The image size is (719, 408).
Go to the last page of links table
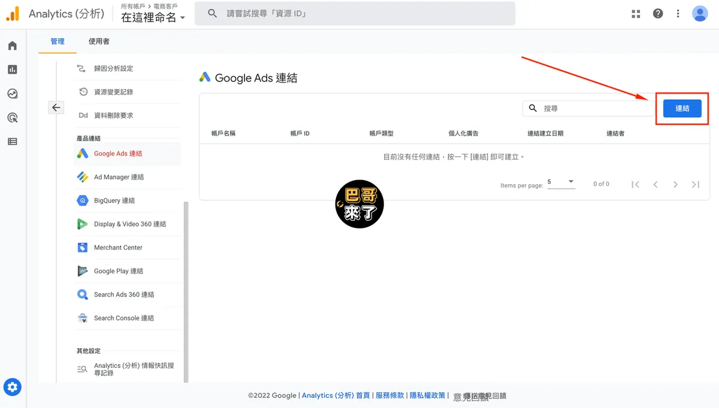pyautogui.click(x=696, y=184)
